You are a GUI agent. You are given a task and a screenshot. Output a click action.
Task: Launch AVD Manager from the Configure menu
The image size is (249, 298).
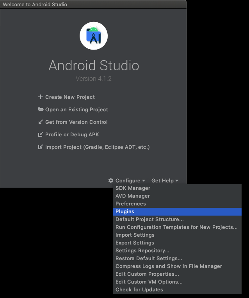[177, 196]
